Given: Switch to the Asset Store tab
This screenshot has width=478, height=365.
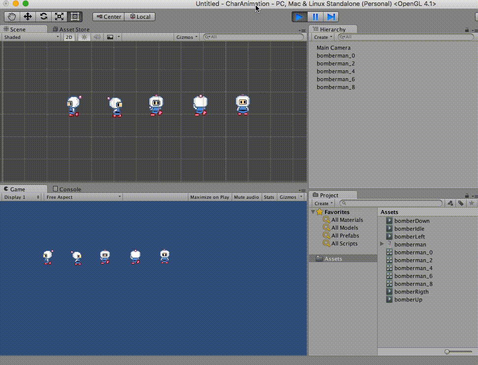Looking at the screenshot, I should [71, 29].
